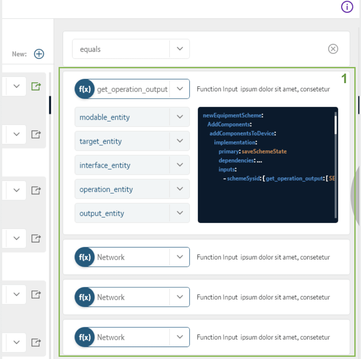
Task: Click the info icon in top corner
Action: [347, 7]
